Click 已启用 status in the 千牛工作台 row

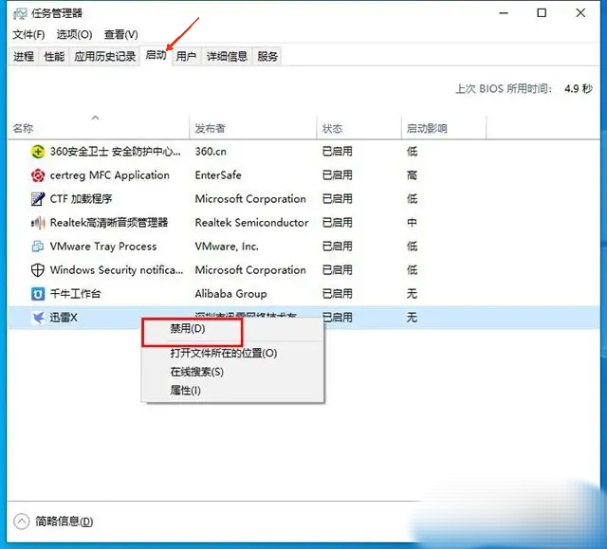[338, 294]
